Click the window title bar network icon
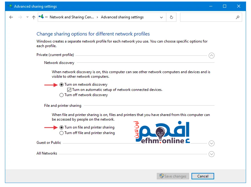The width and height of the screenshot is (251, 187). 10,6
